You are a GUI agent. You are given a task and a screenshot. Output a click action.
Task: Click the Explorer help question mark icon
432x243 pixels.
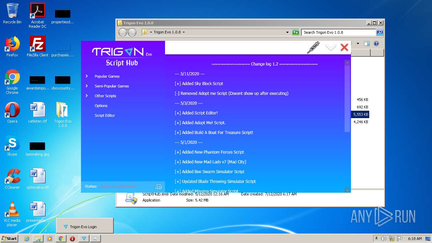click(376, 44)
